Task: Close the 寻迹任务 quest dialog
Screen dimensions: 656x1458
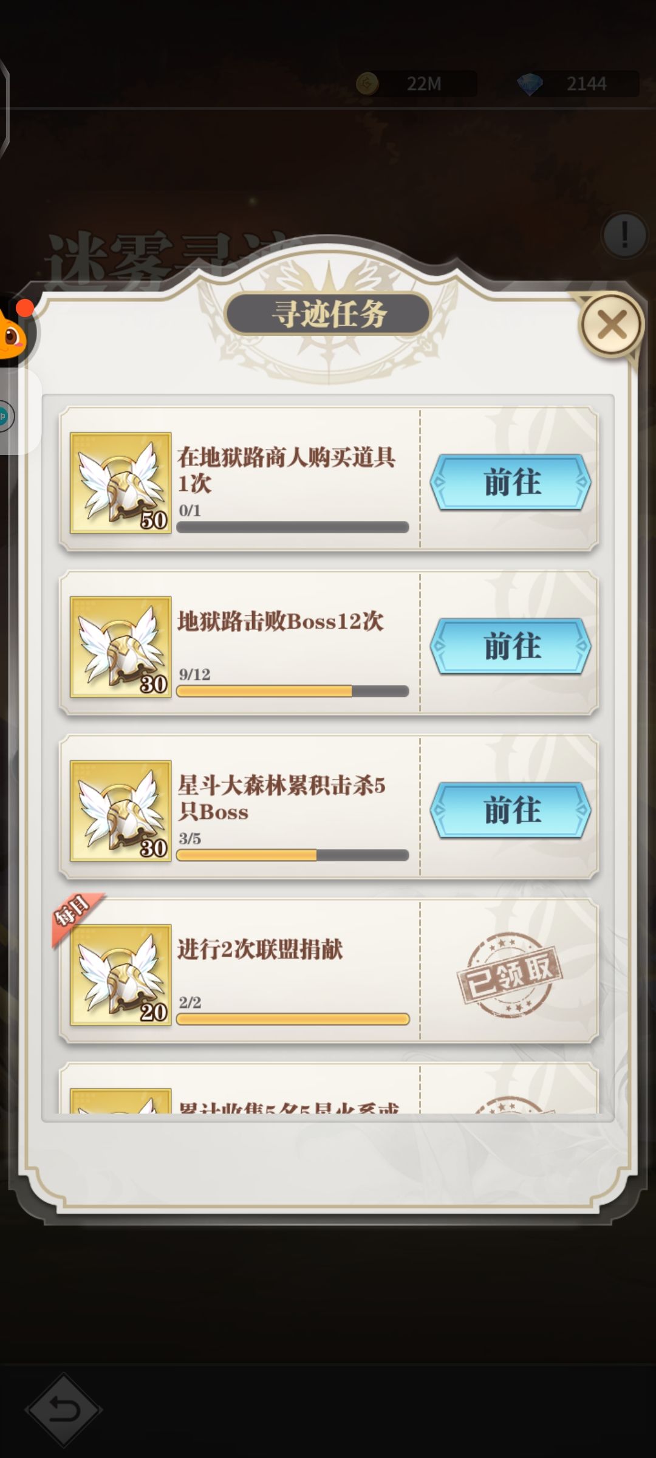Action: 611,324
